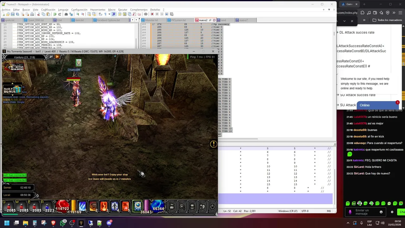Click the active skill orb icon
Viewport: 405px width, 228px height.
pyautogui.click(x=137, y=206)
